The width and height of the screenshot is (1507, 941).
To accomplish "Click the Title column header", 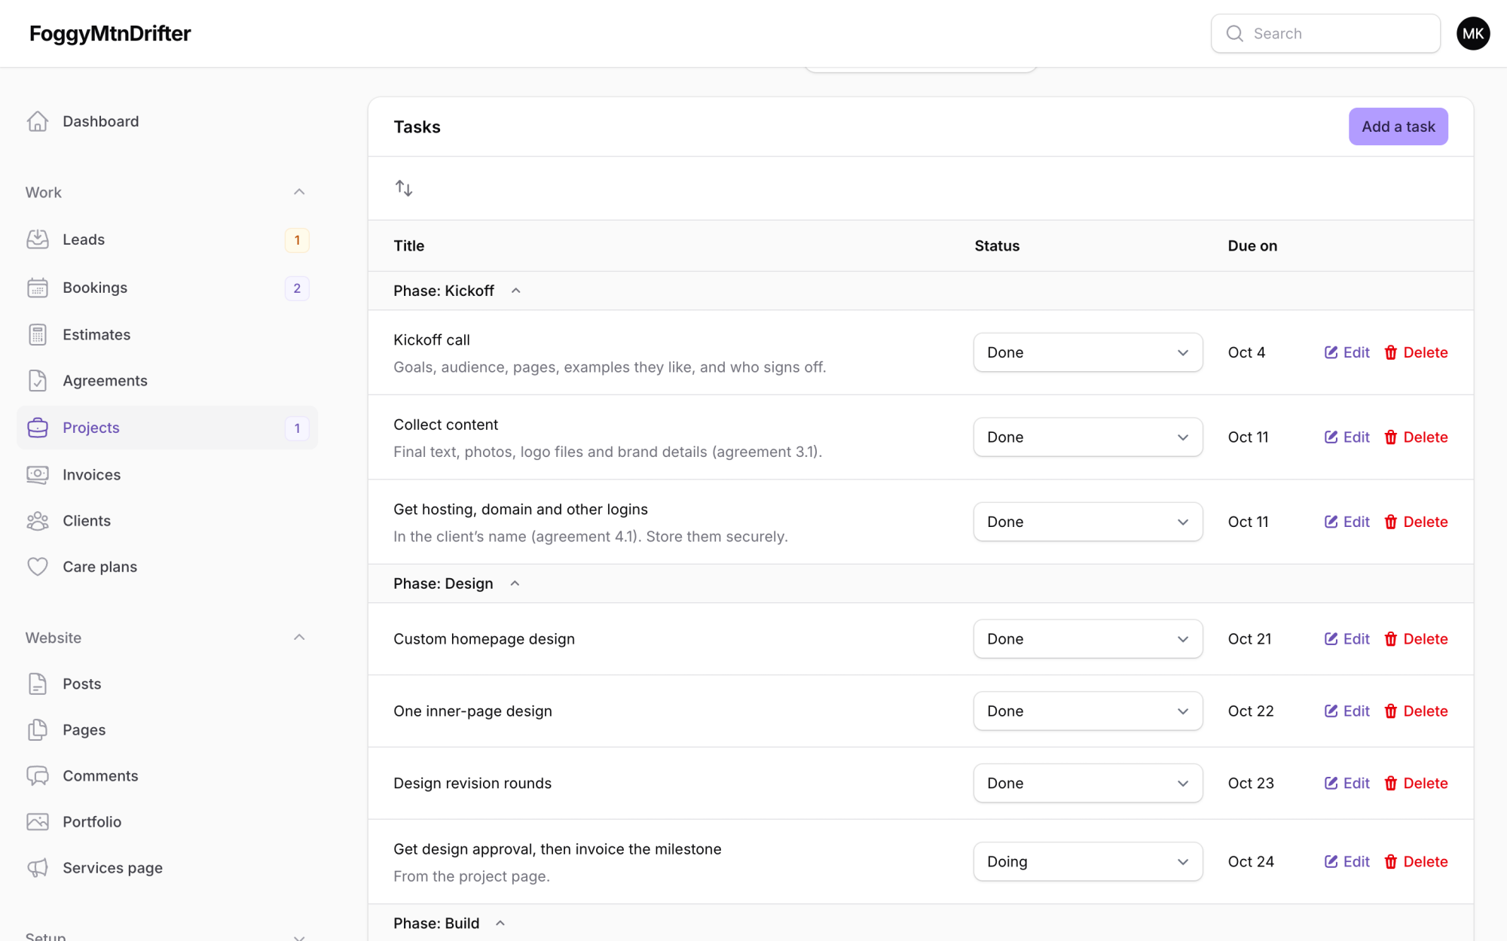I will click(x=409, y=245).
